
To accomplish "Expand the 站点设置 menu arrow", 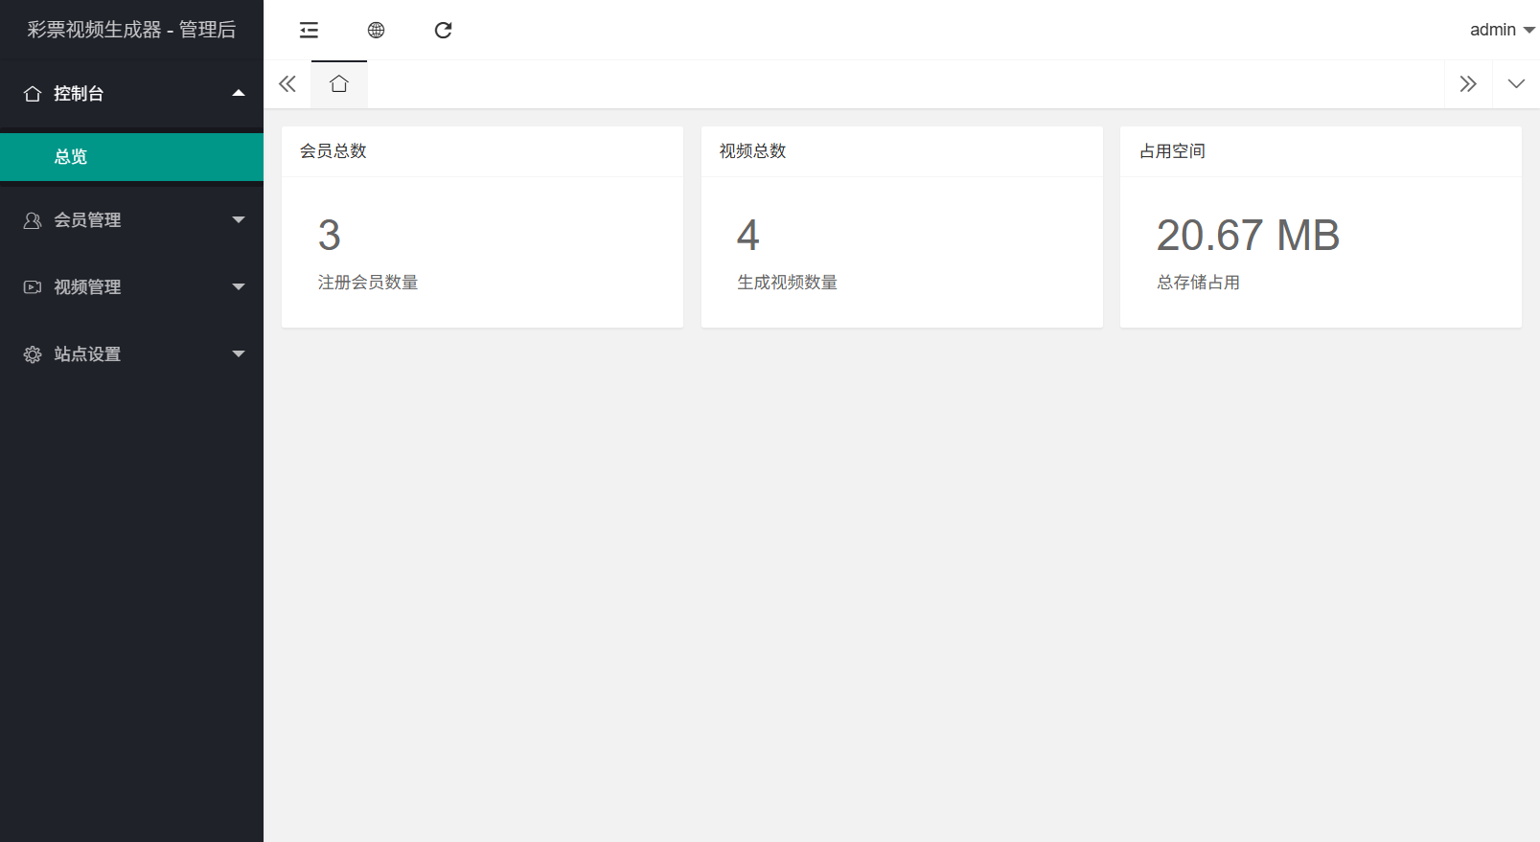I will [x=239, y=353].
